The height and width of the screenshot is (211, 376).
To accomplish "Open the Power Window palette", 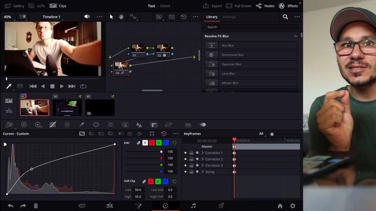I will (96, 125).
